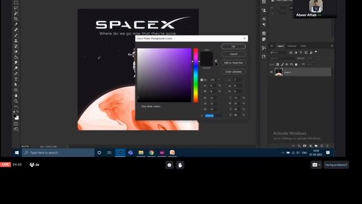Add layer mask from Layers panel bottom
362x204 pixels.
[x=305, y=146]
